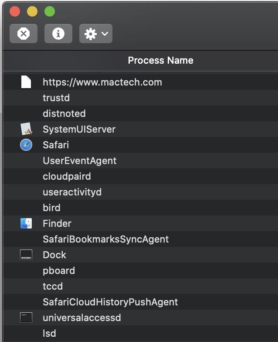This screenshot has height=342, width=278.
Task: Click the mactech.com document icon
Action: click(26, 82)
